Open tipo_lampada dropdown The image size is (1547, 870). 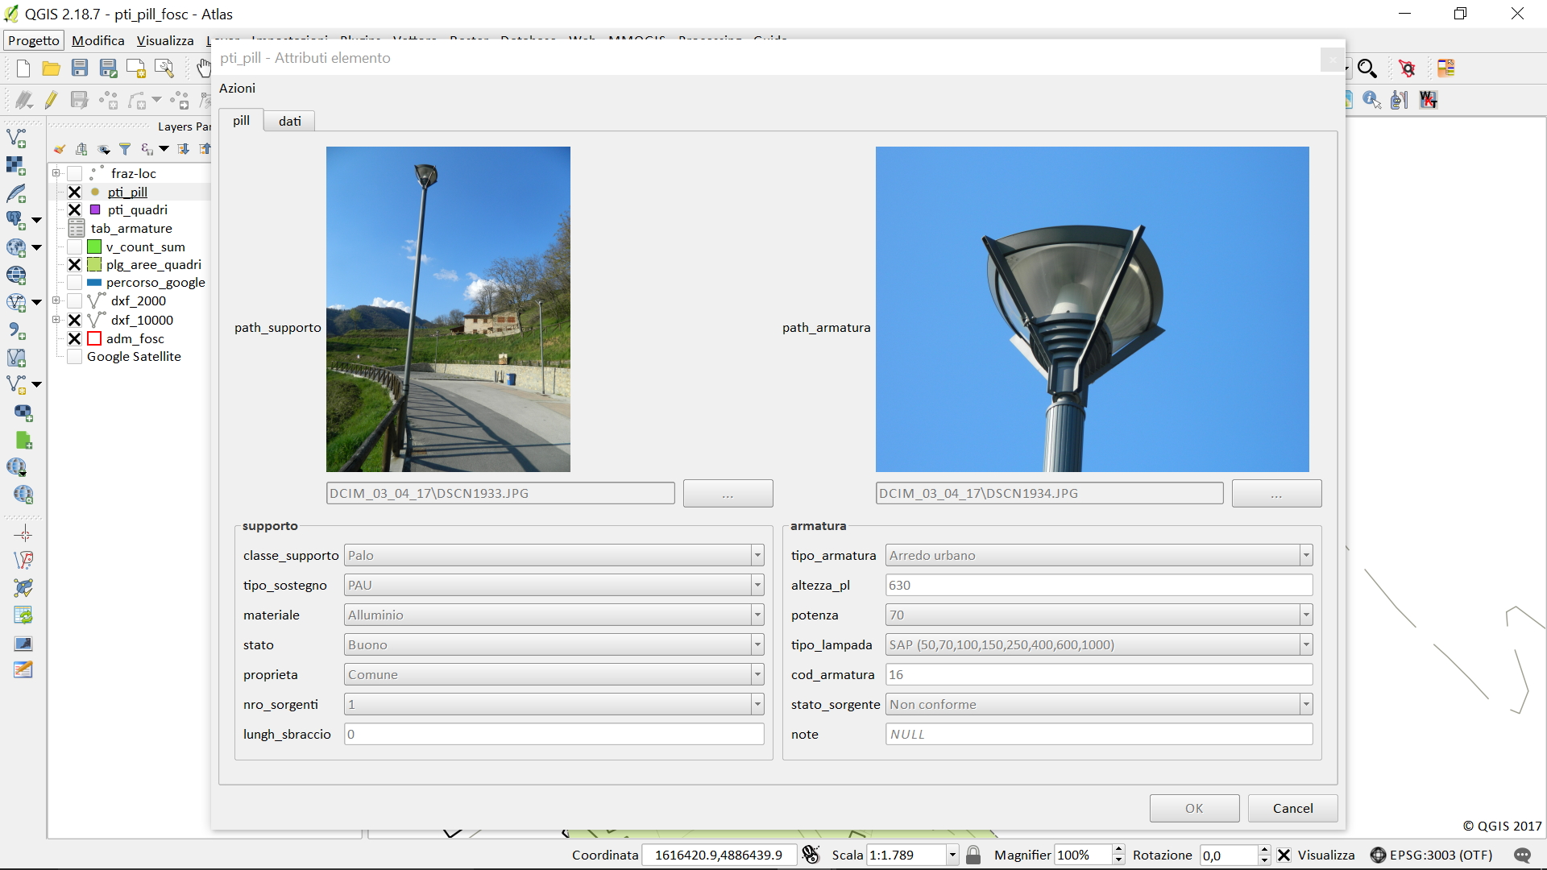point(1305,645)
